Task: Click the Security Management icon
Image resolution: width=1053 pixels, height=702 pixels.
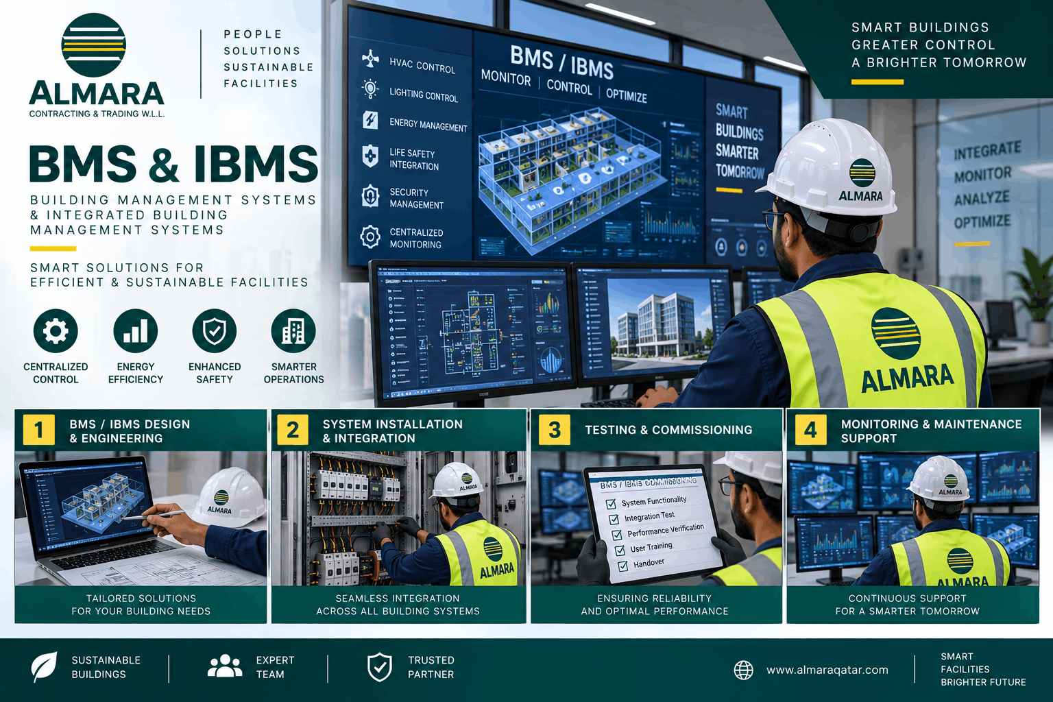Action: point(370,196)
